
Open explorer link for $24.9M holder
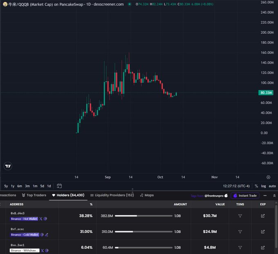point(263,232)
